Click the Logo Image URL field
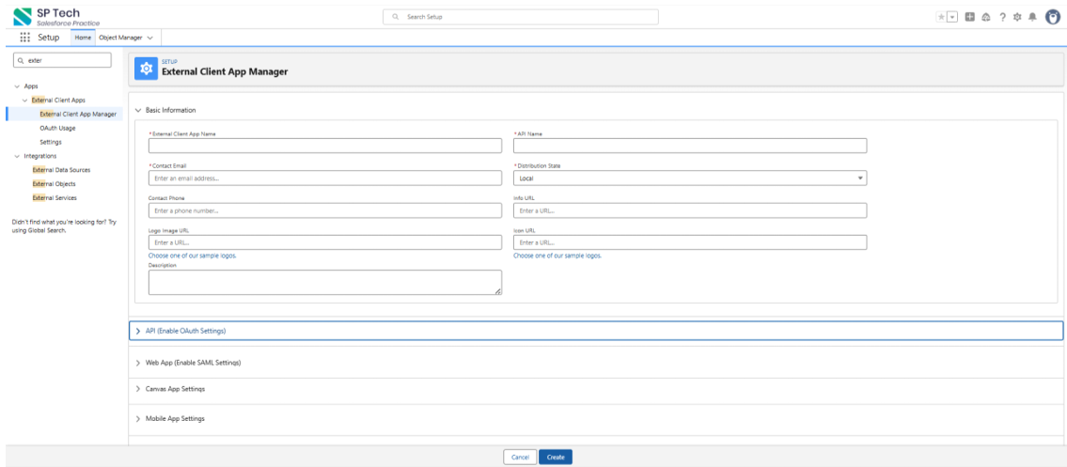 point(325,242)
